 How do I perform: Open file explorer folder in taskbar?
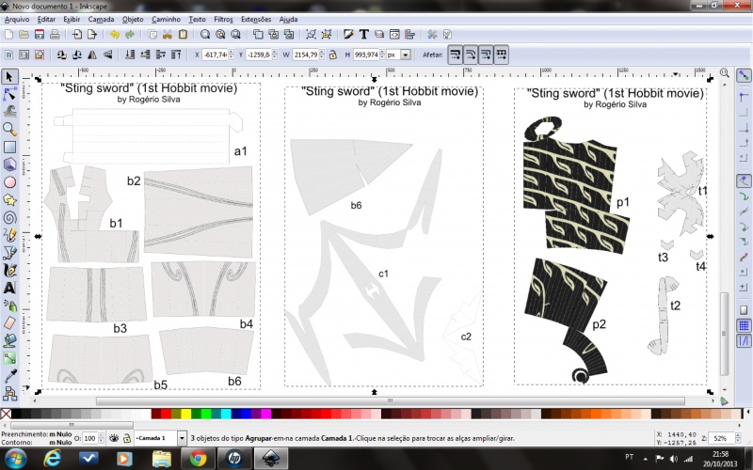tap(161, 459)
